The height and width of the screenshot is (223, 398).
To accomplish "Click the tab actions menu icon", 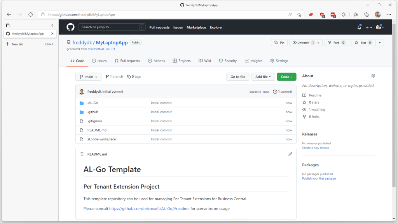I will pos(8,25).
